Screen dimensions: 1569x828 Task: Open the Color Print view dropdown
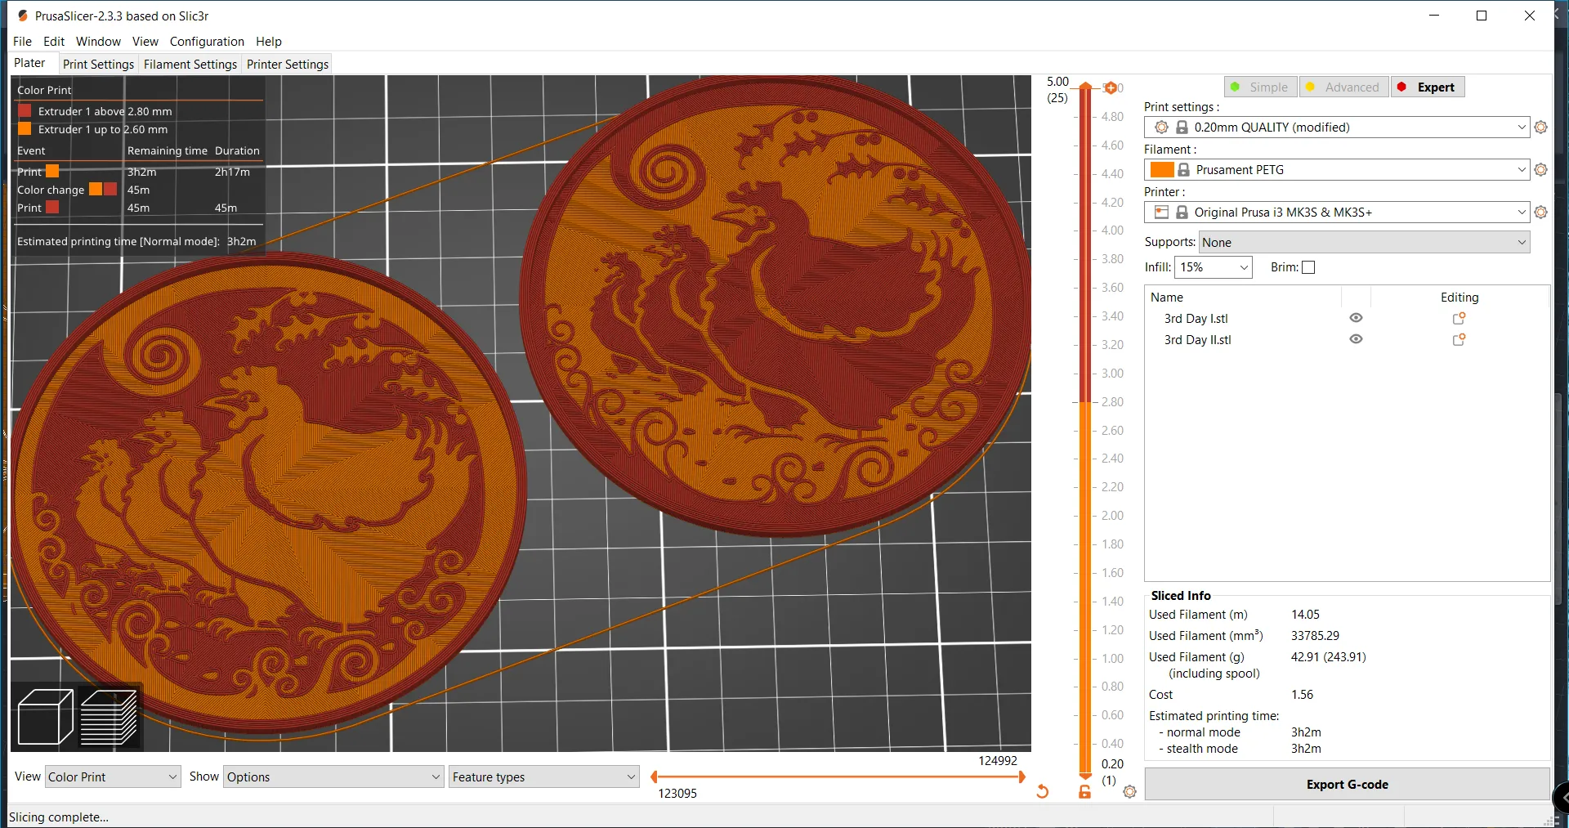tap(112, 777)
